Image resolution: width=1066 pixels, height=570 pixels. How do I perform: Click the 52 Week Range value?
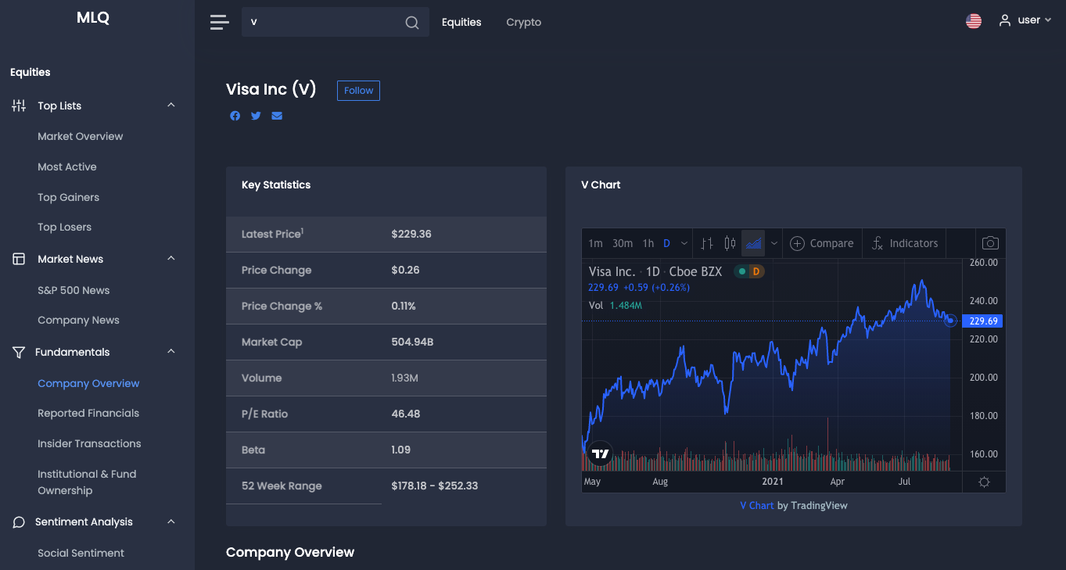pyautogui.click(x=435, y=486)
